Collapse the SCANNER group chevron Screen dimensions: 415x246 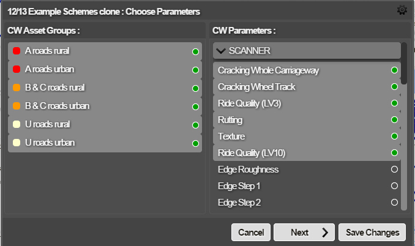click(x=221, y=51)
